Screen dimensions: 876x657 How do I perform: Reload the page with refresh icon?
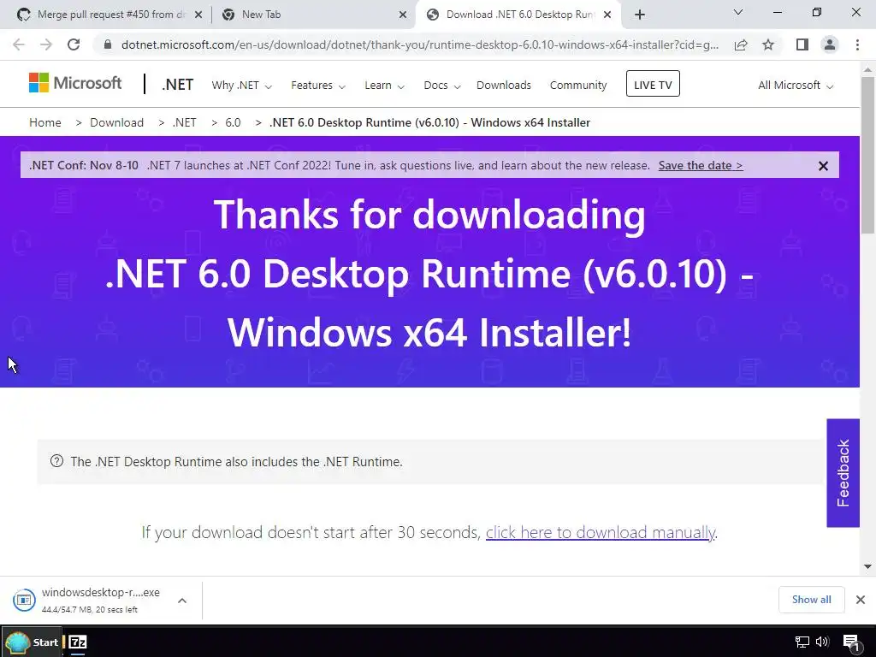[74, 44]
